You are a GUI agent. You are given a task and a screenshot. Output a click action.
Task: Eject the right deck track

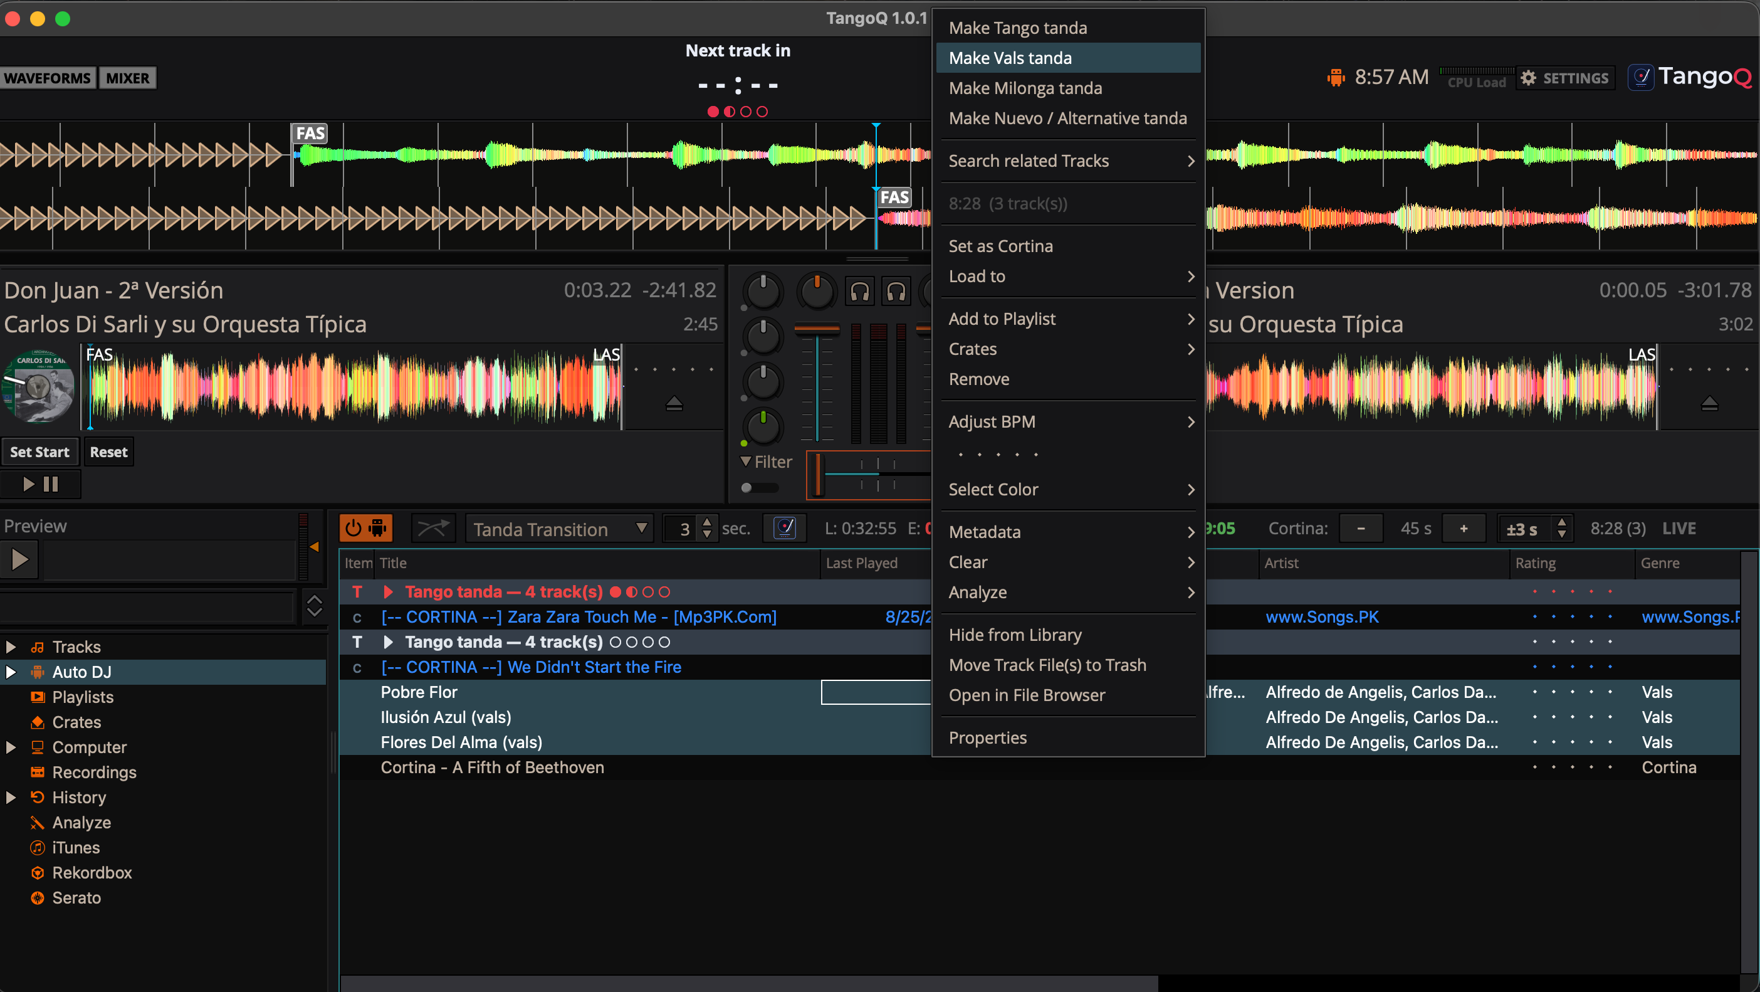1709,403
